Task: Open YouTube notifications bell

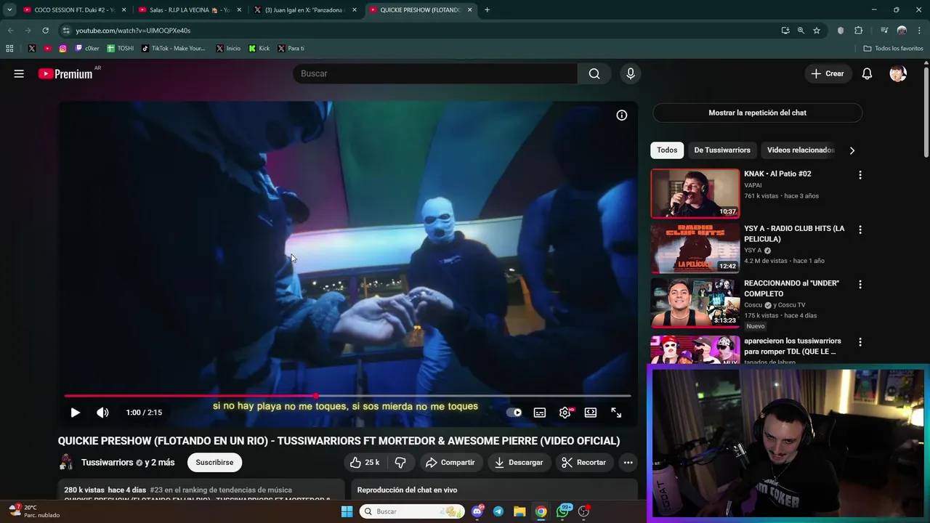Action: pos(867,73)
